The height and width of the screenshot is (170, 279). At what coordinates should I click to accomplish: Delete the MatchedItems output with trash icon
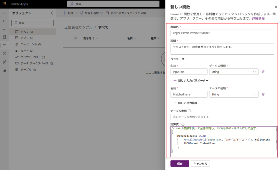pyautogui.click(x=263, y=94)
